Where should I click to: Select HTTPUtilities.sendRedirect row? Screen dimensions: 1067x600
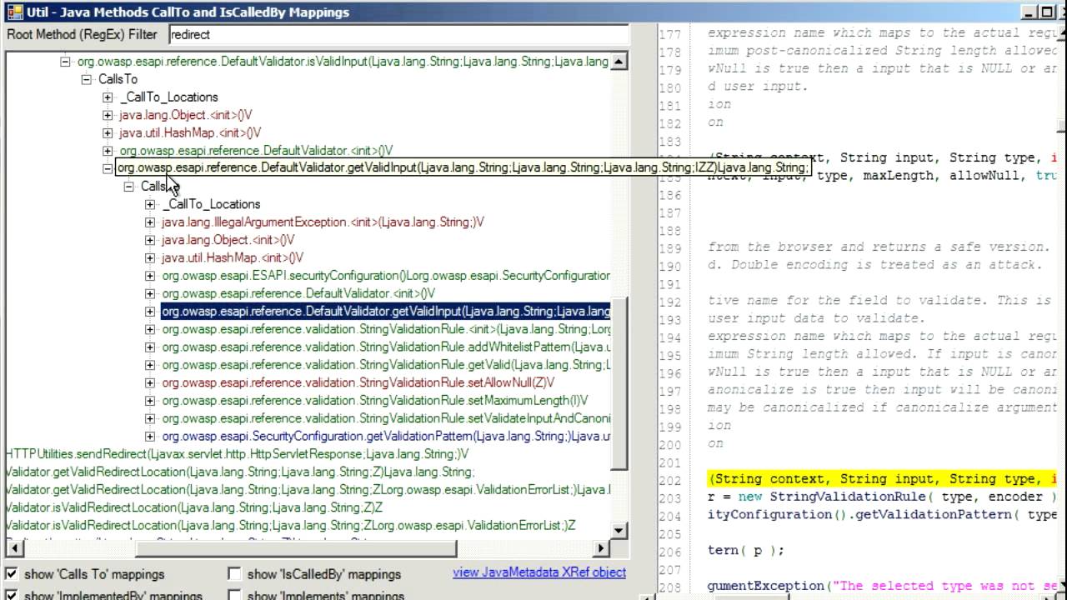tap(238, 454)
